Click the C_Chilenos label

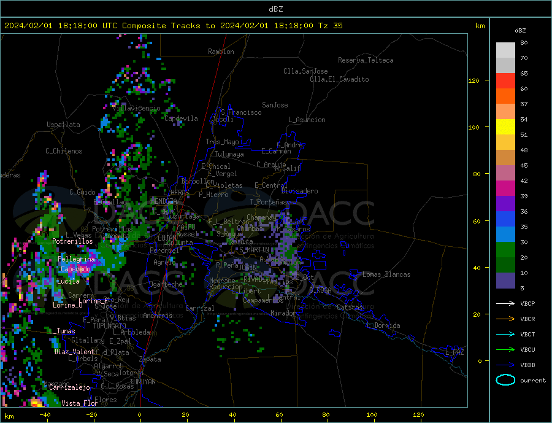[x=64, y=151]
